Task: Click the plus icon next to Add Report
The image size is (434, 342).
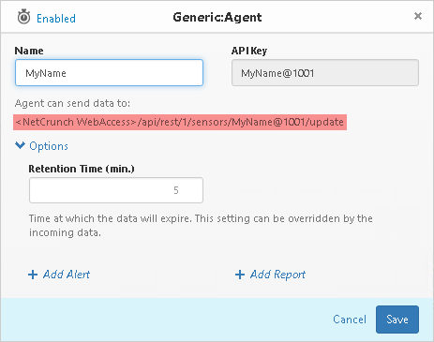Action: point(240,275)
